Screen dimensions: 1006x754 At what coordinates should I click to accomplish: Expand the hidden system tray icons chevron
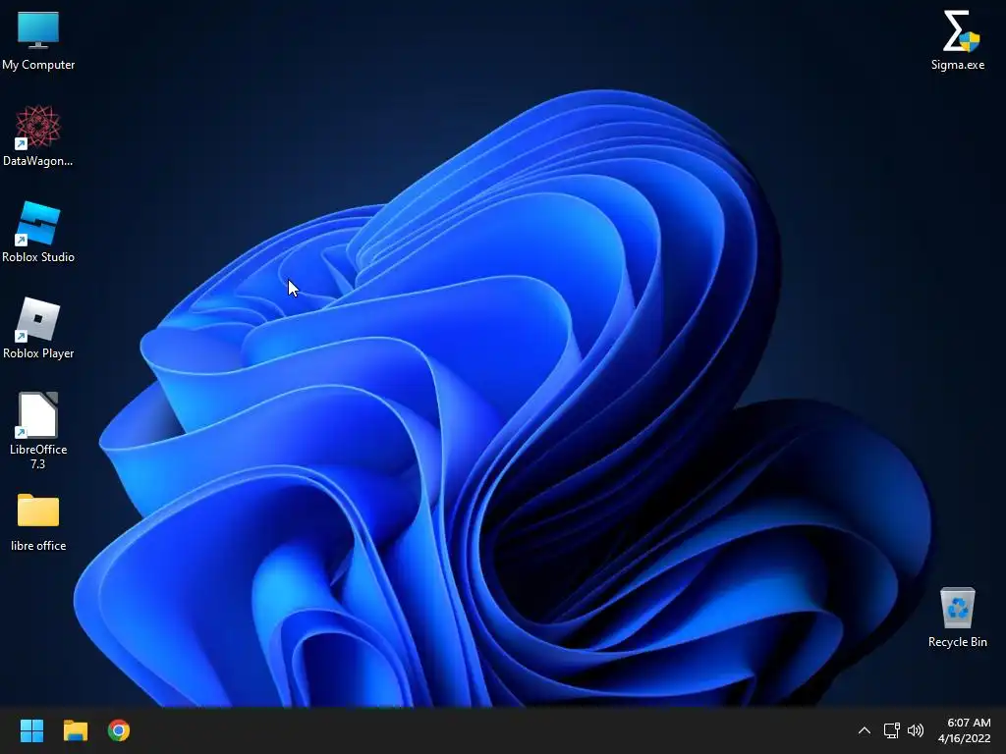click(865, 730)
